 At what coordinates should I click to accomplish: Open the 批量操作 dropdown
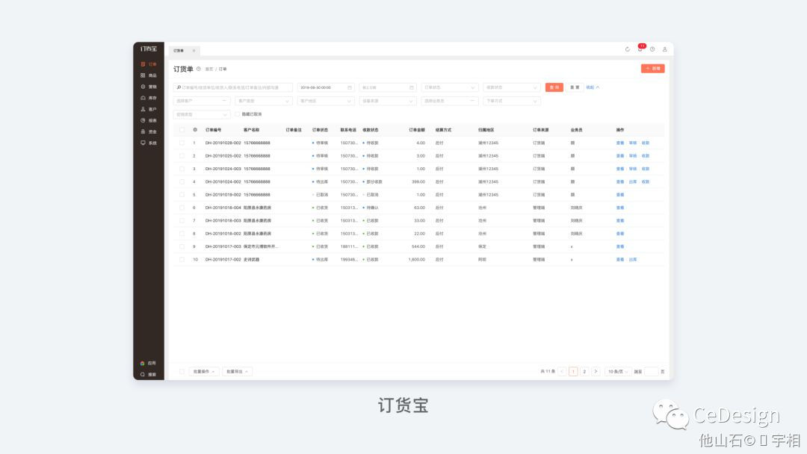coord(204,371)
